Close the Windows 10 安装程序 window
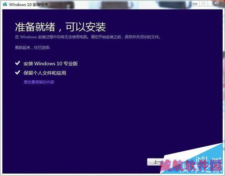Viewport: 225px width, 176px height. pyautogui.click(x=216, y=3)
